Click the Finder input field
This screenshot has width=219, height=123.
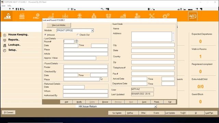click(86, 67)
